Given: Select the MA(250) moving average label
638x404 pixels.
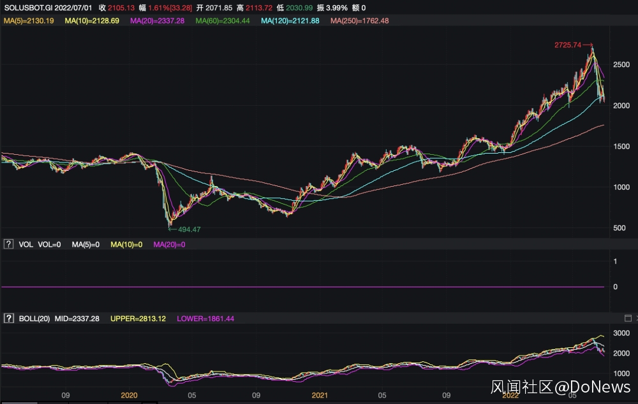Looking at the screenshot, I should pyautogui.click(x=359, y=21).
